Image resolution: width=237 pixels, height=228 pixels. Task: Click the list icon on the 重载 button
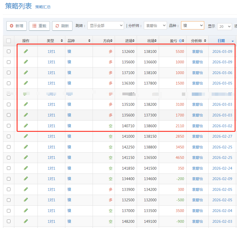point(34,26)
